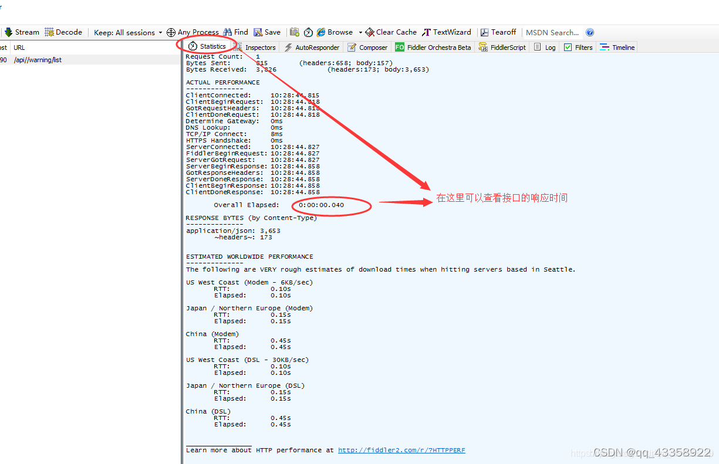Click the Determine Gateway 0ms line

pos(234,121)
